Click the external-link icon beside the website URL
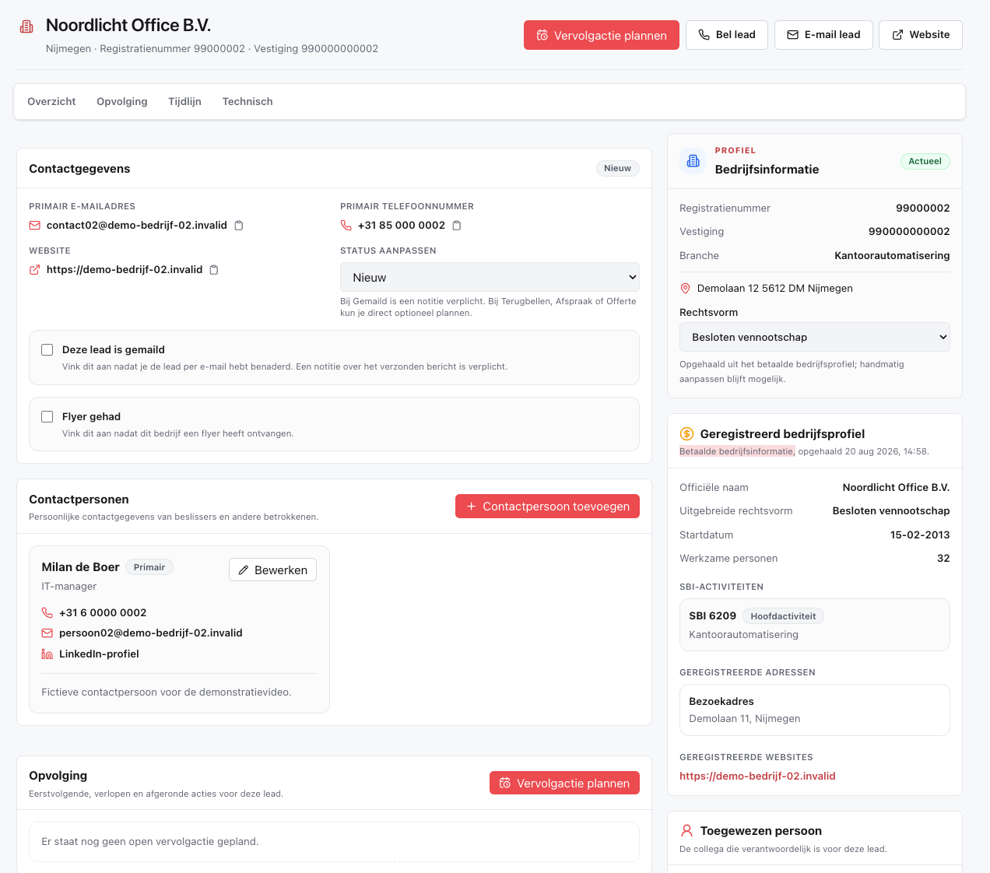This screenshot has width=990, height=873. [x=34, y=270]
